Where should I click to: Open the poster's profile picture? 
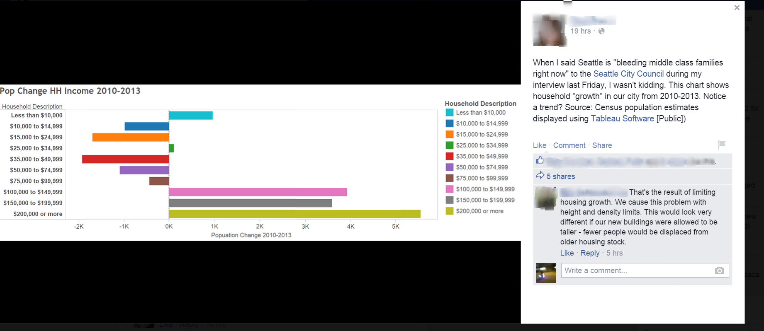[549, 30]
